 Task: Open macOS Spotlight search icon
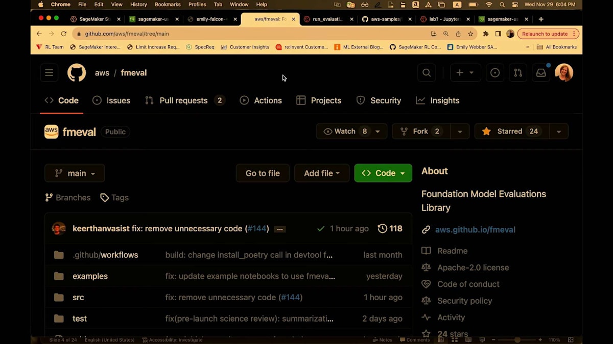click(502, 5)
